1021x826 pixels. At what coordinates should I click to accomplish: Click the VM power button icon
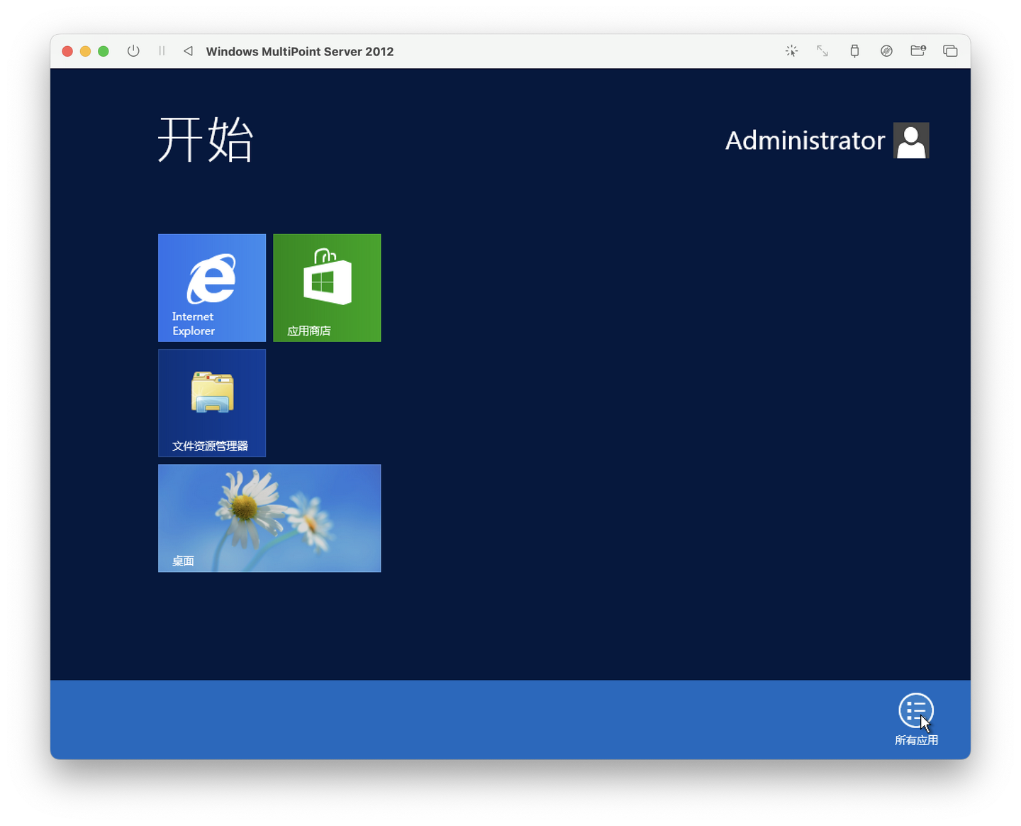[133, 51]
